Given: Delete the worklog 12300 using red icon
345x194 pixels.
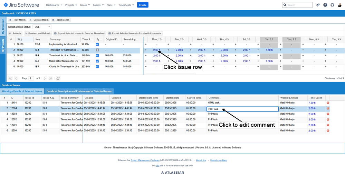Looking at the screenshot, I should click(328, 131).
